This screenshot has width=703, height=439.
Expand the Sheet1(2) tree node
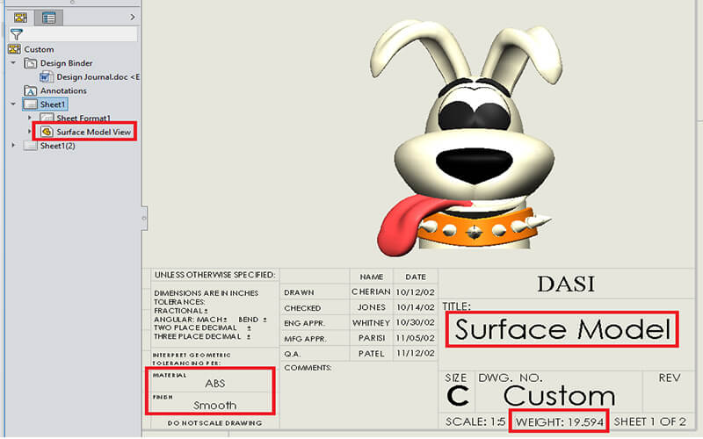(x=13, y=146)
